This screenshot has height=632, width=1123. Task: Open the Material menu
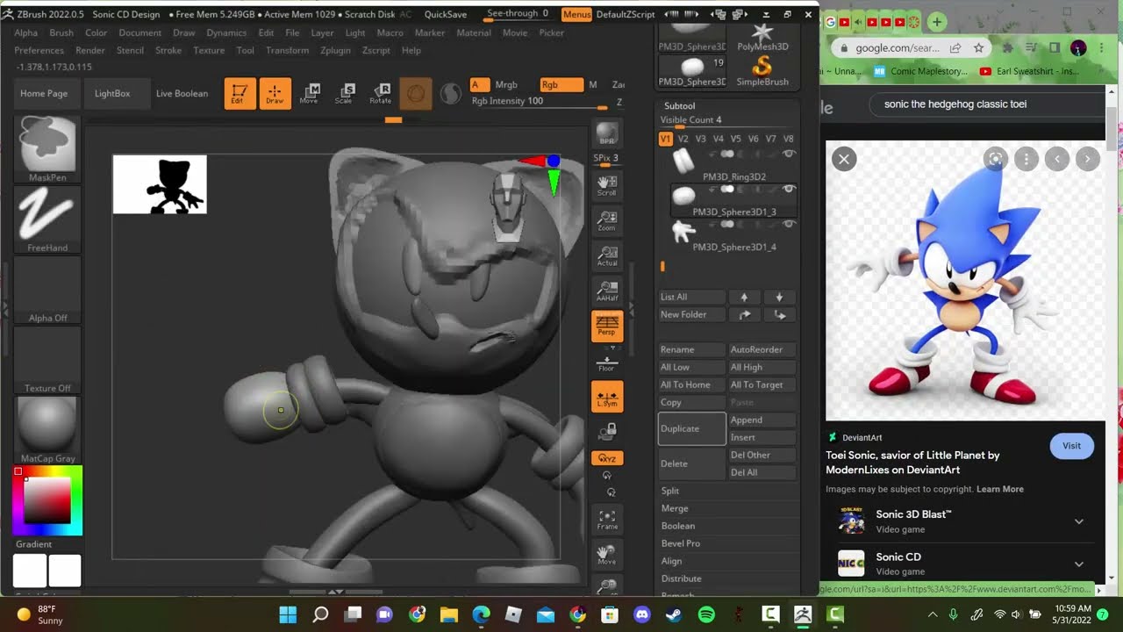coord(474,32)
